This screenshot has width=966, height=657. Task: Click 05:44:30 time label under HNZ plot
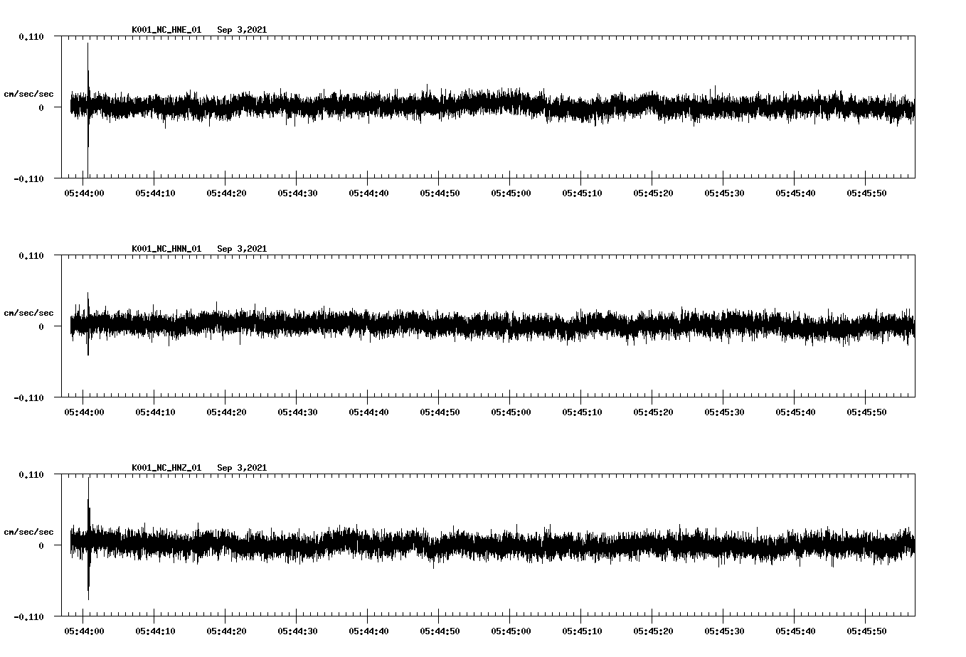click(298, 631)
